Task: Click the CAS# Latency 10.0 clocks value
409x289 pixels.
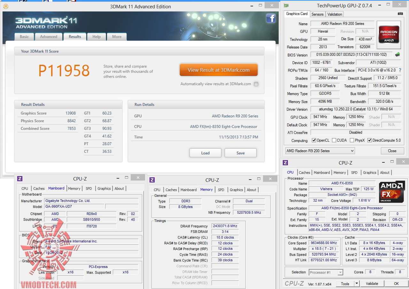Action: tap(225, 237)
